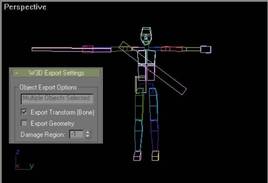Click the Z axis label of the gizmo
This screenshot has height=183, width=268.
pyautogui.click(x=18, y=152)
